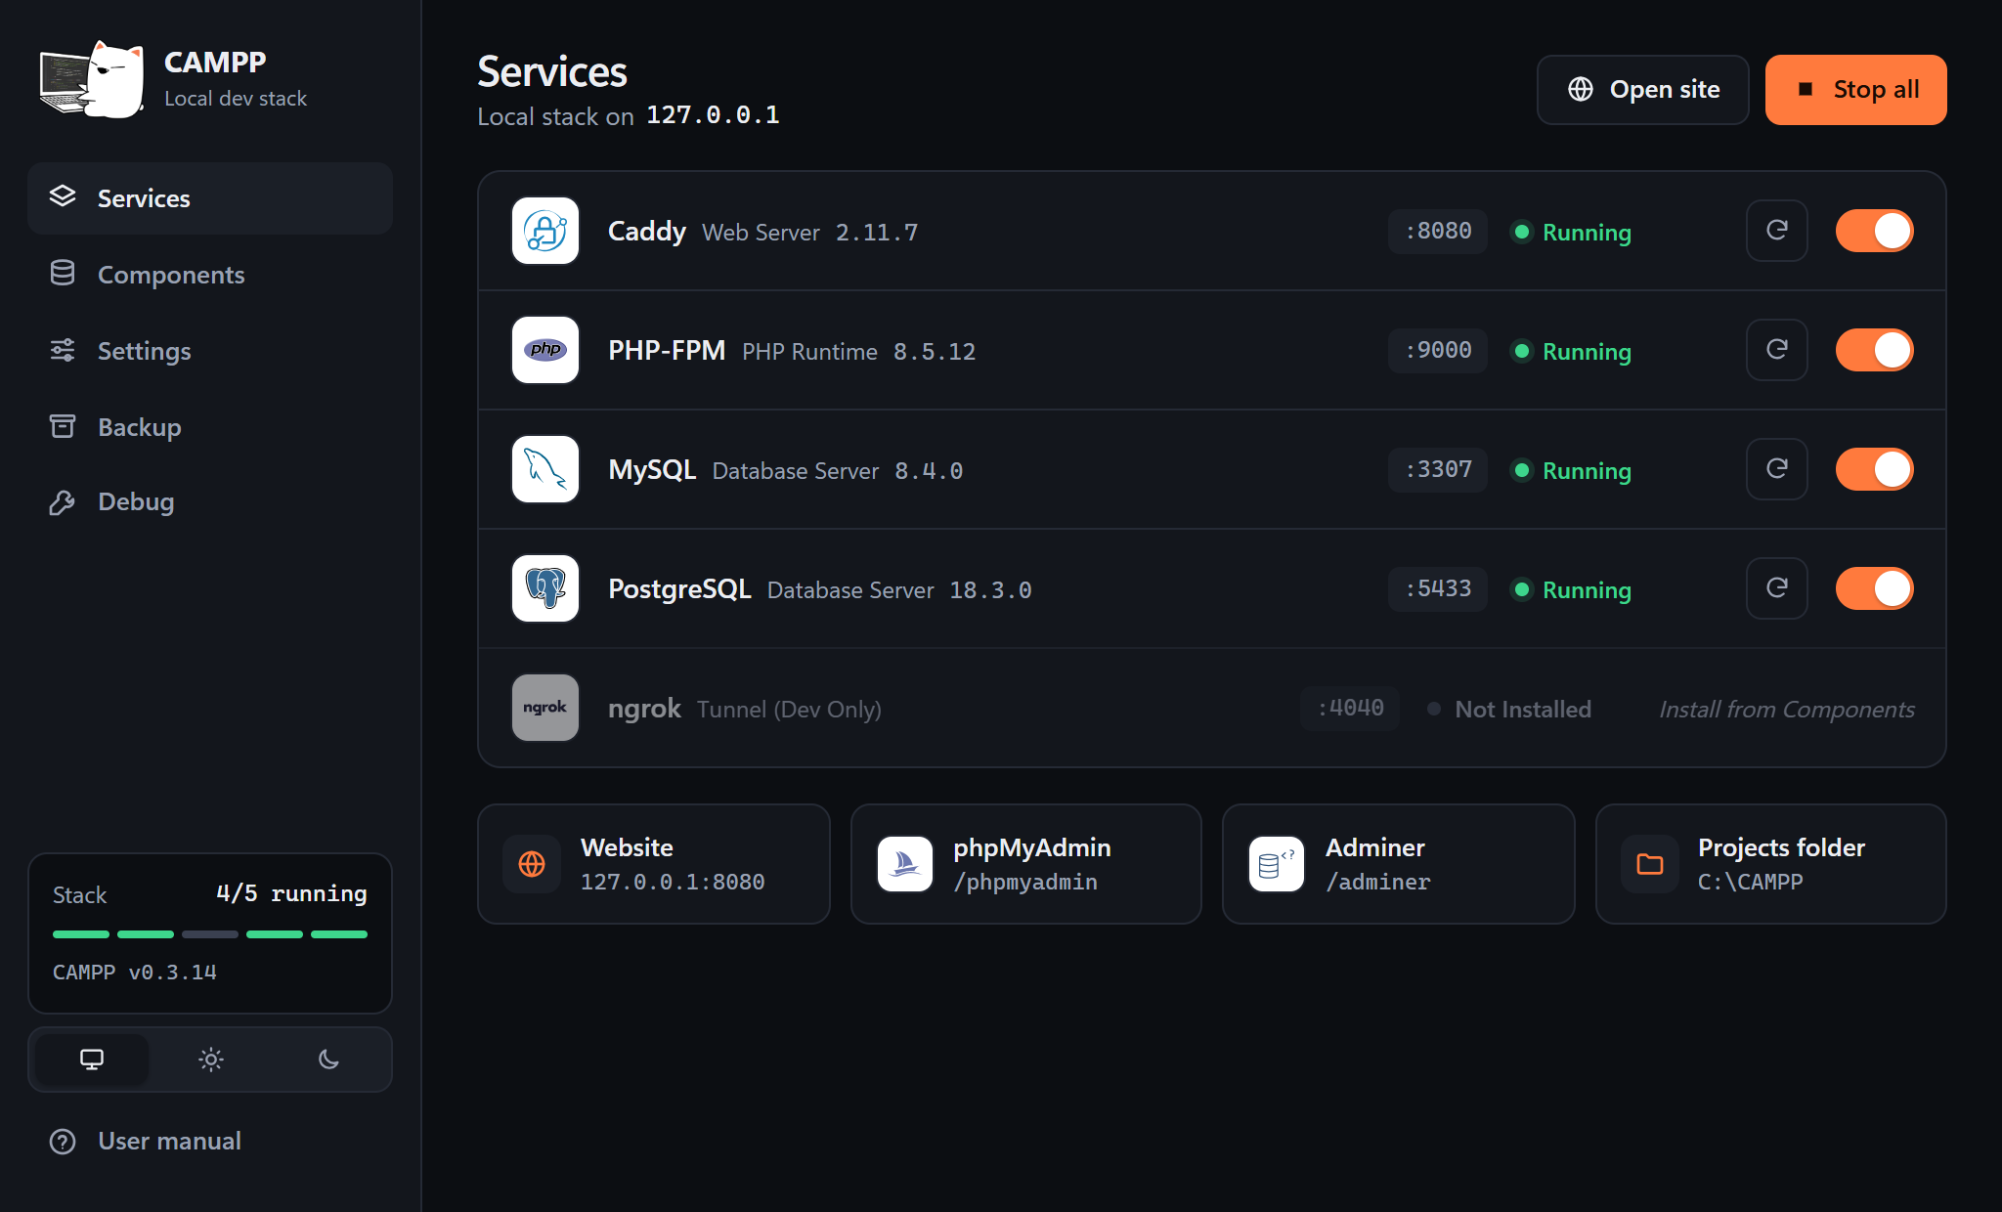Open the Projects folder card

(1770, 864)
